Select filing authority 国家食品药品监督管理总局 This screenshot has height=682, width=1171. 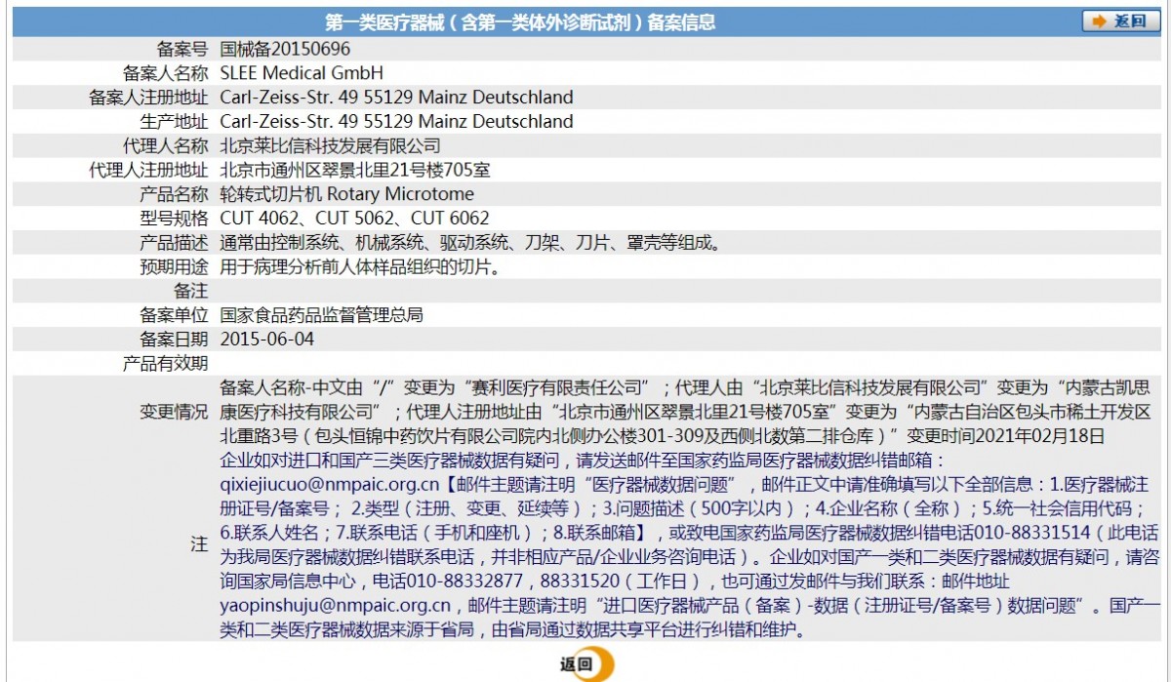tap(322, 315)
